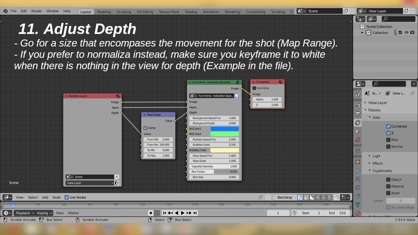Click the Blender logo menu icon

coord(6,11)
